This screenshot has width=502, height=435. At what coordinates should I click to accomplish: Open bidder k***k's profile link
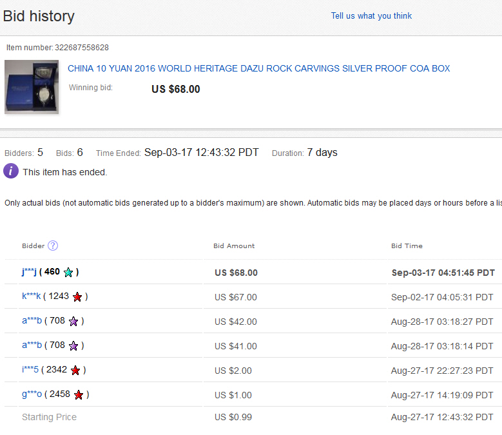click(x=32, y=296)
